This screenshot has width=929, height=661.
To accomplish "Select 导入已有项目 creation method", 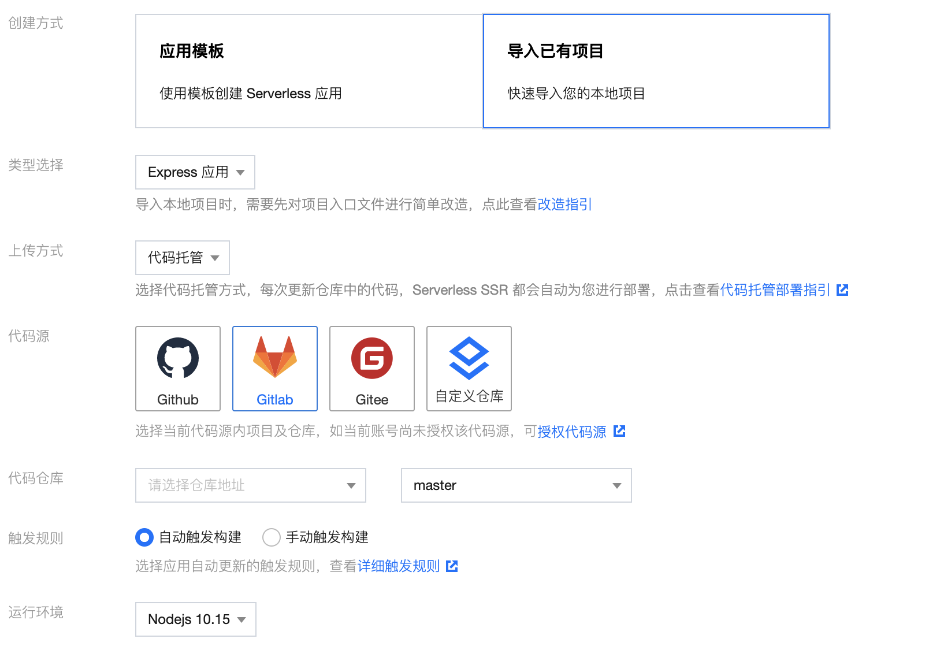I will pos(656,71).
